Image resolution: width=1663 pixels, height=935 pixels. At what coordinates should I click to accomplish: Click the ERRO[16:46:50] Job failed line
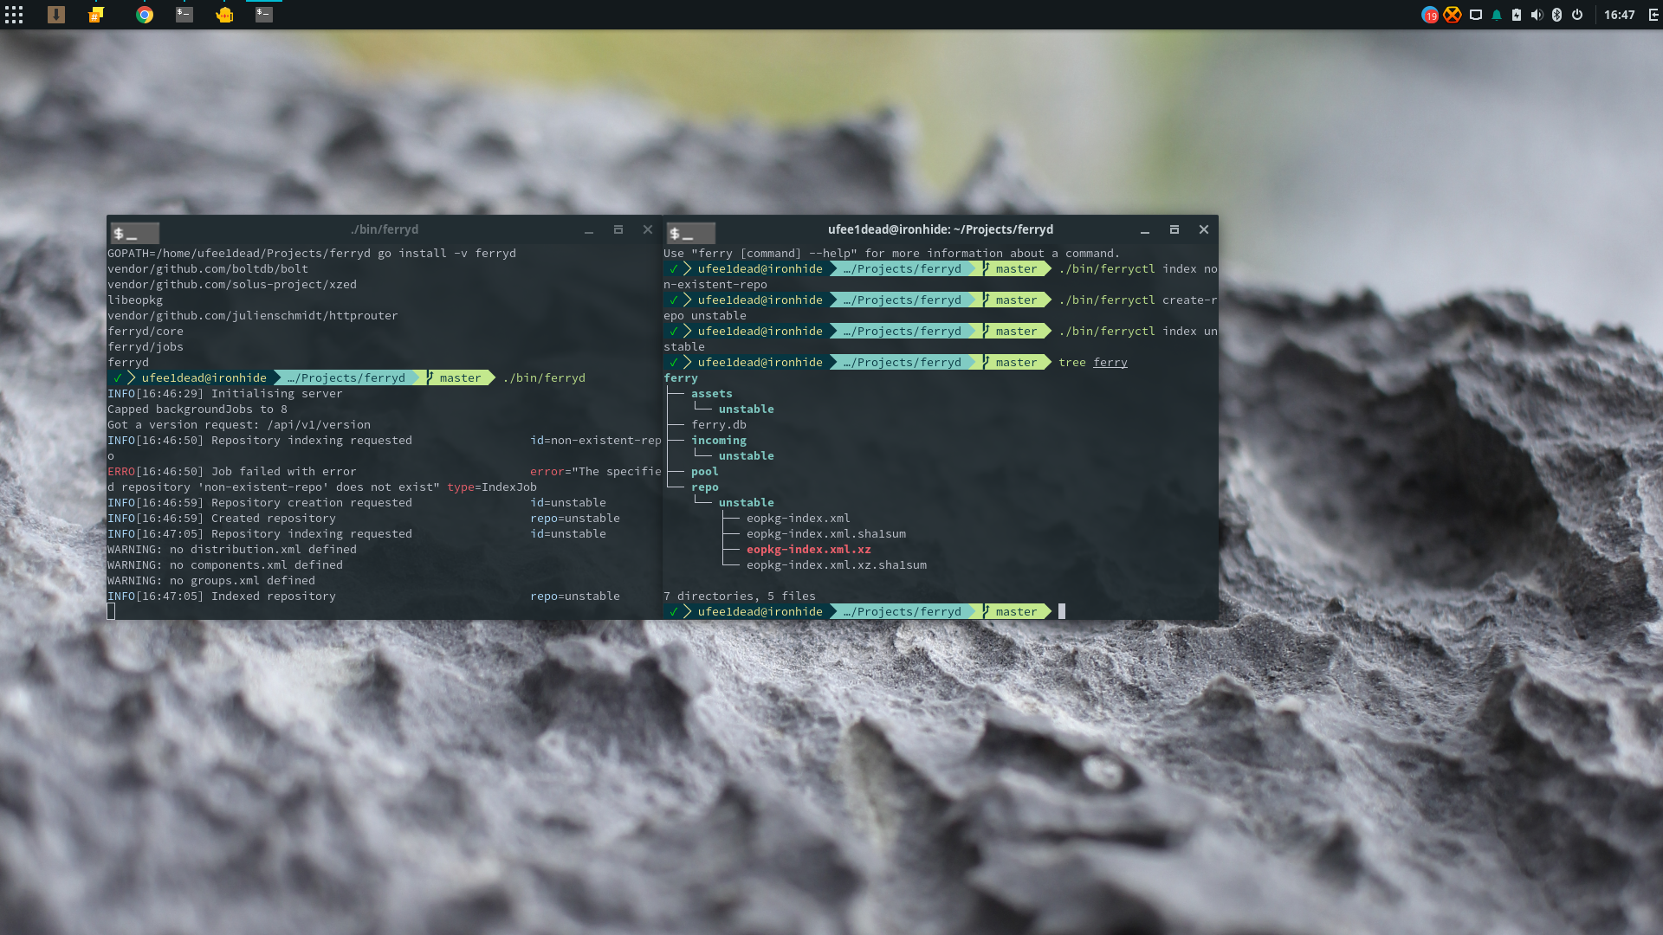(x=385, y=472)
